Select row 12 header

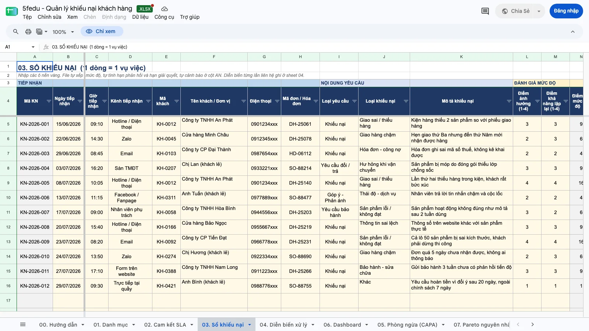[8, 227]
